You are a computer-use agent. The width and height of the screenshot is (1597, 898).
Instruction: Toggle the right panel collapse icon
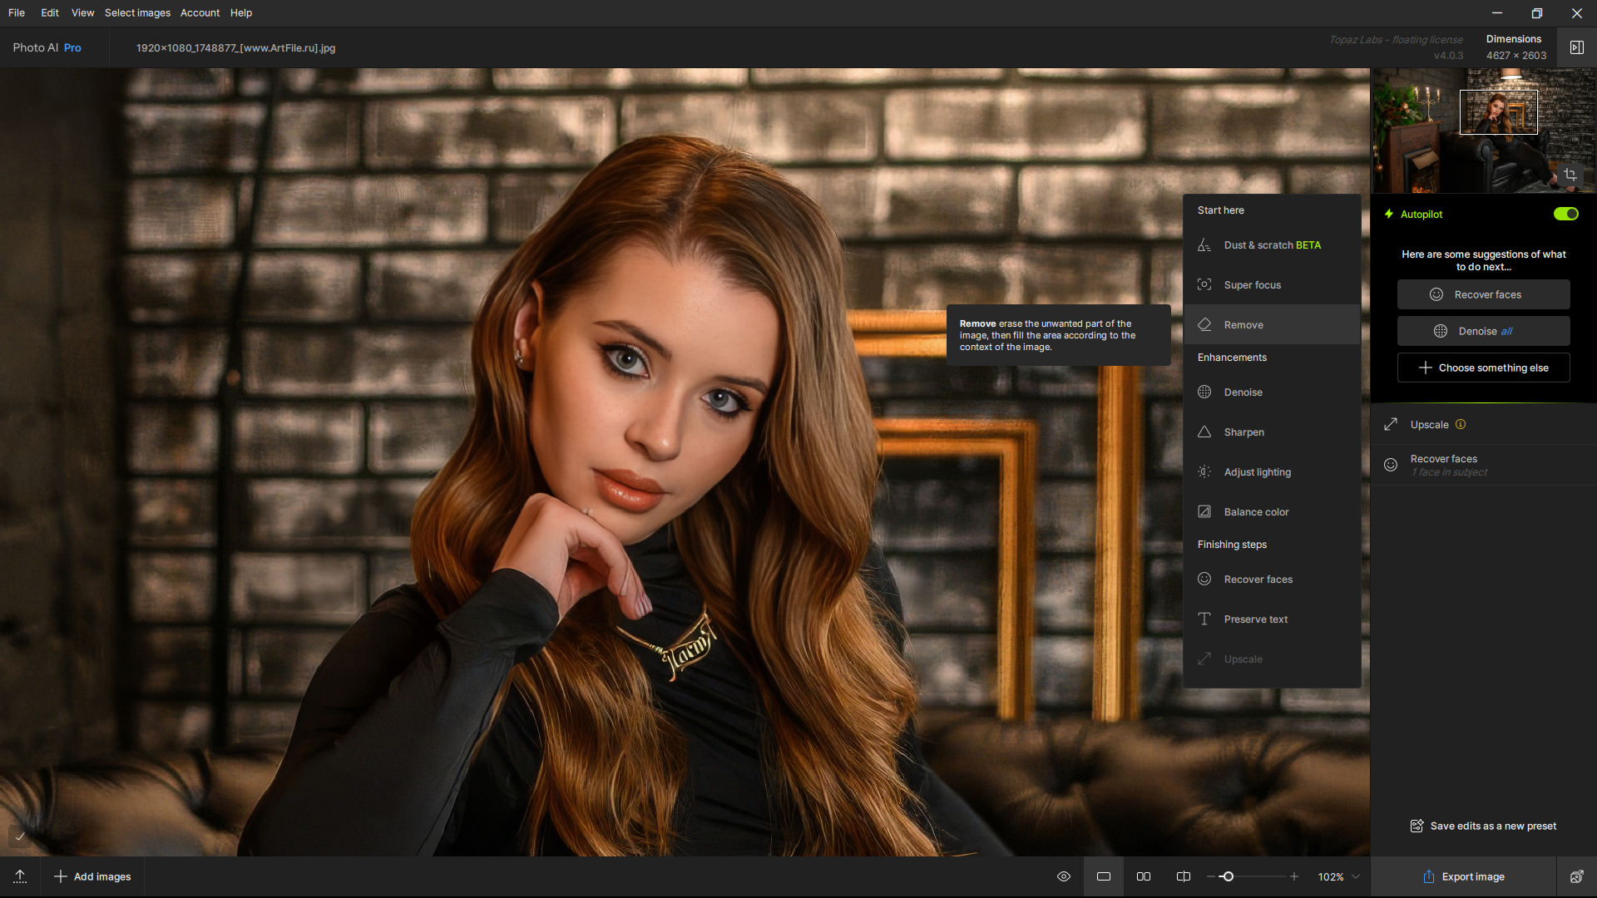click(x=1577, y=47)
